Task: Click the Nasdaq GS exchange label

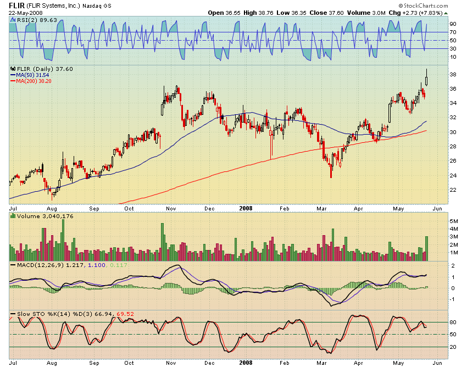Action: [x=97, y=6]
